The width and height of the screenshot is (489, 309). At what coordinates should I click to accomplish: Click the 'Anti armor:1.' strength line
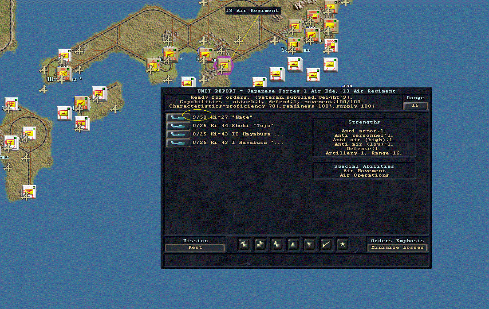coord(363,131)
